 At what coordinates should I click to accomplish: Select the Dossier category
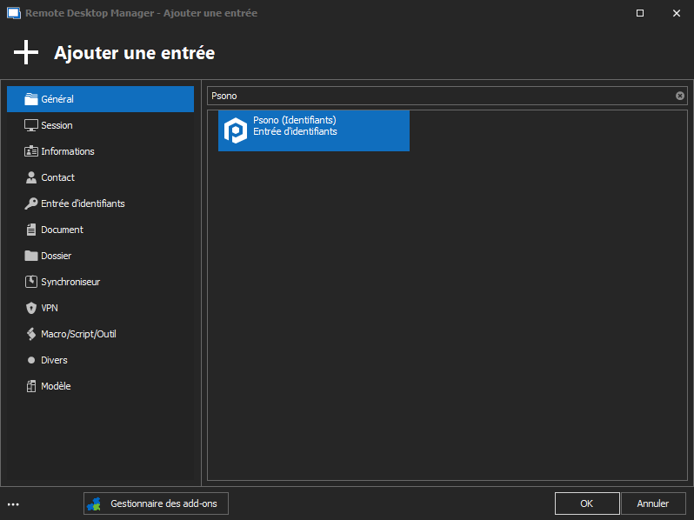pyautogui.click(x=56, y=256)
